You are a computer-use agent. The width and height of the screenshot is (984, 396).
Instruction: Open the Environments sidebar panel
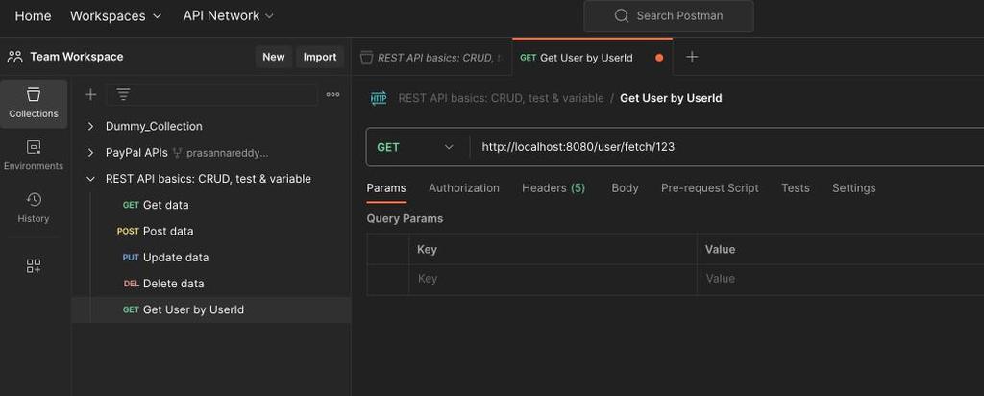pyautogui.click(x=34, y=156)
